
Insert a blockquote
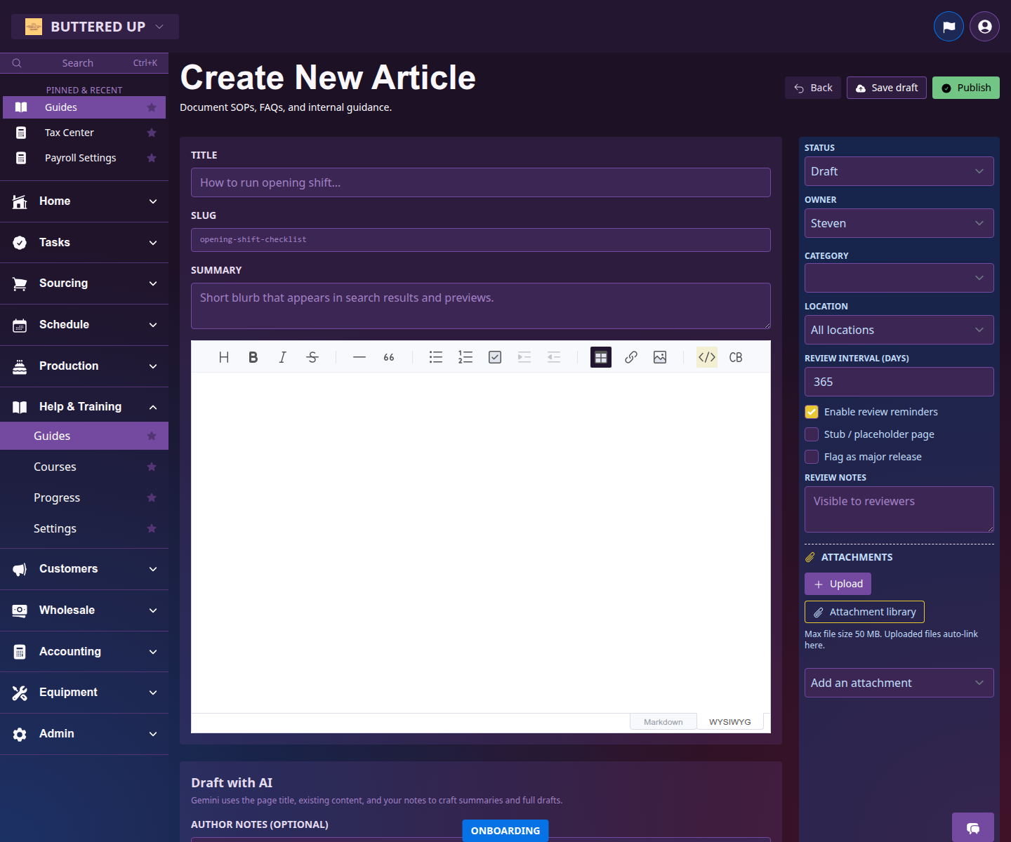click(389, 357)
